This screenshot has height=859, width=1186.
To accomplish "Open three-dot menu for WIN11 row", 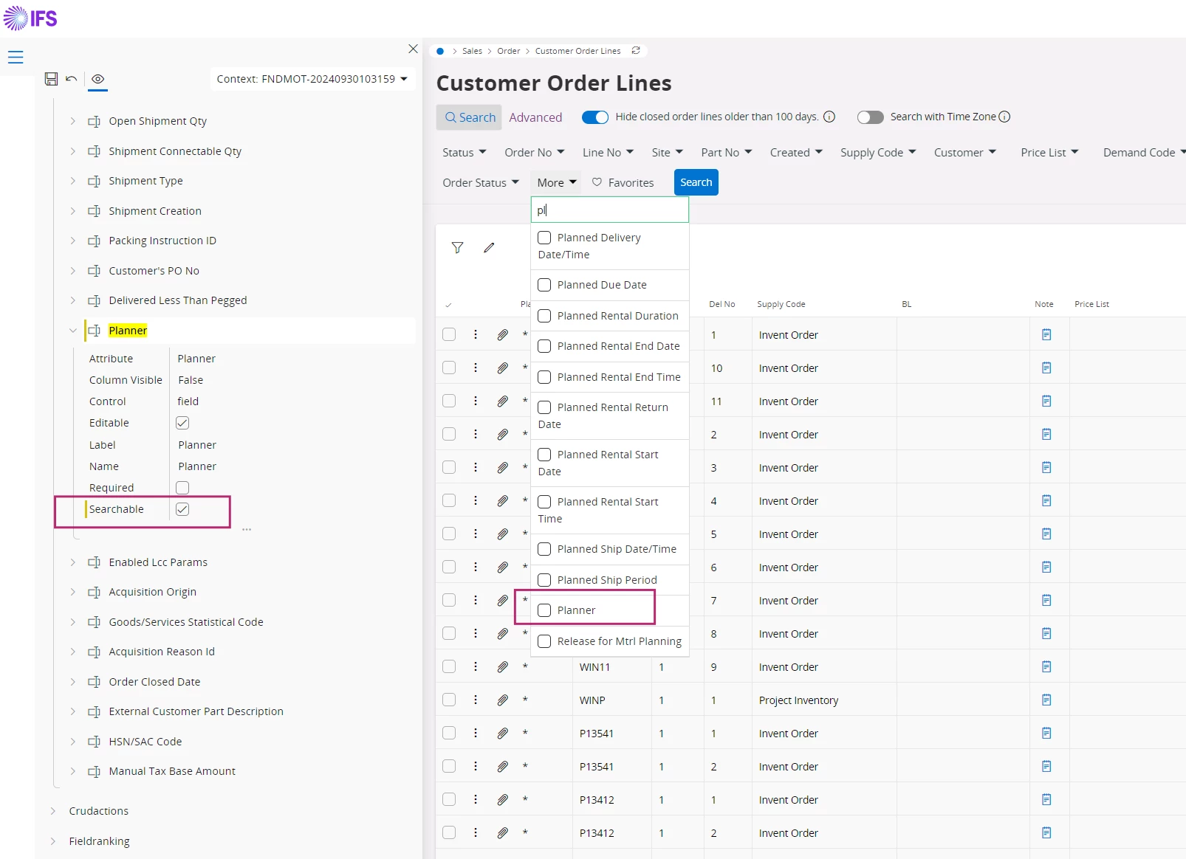I will point(476,666).
